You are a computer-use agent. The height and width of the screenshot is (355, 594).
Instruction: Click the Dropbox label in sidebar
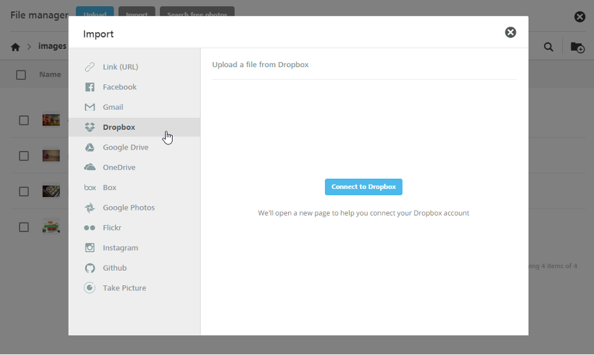tap(119, 127)
